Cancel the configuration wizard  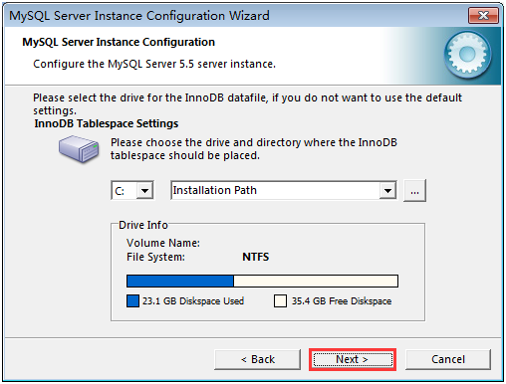click(x=448, y=359)
